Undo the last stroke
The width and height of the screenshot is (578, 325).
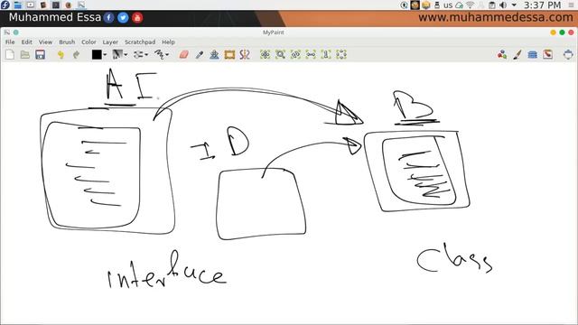(x=61, y=55)
